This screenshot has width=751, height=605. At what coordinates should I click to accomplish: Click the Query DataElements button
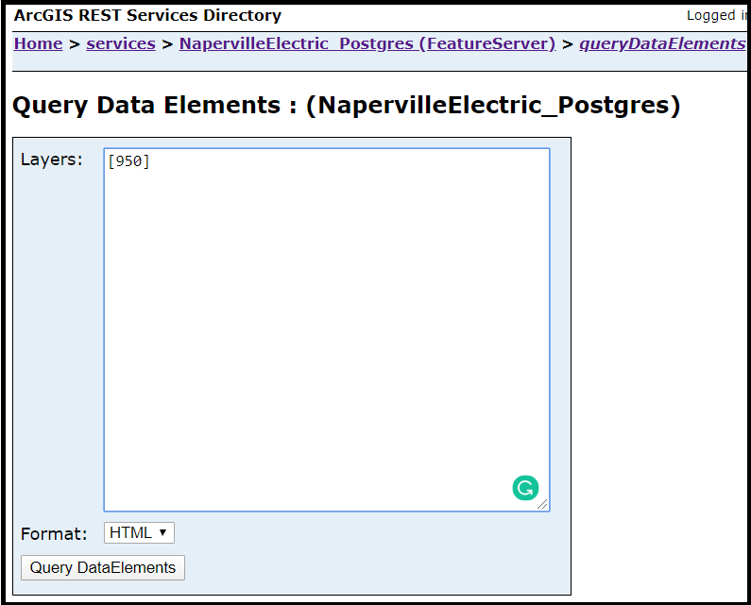coord(103,567)
